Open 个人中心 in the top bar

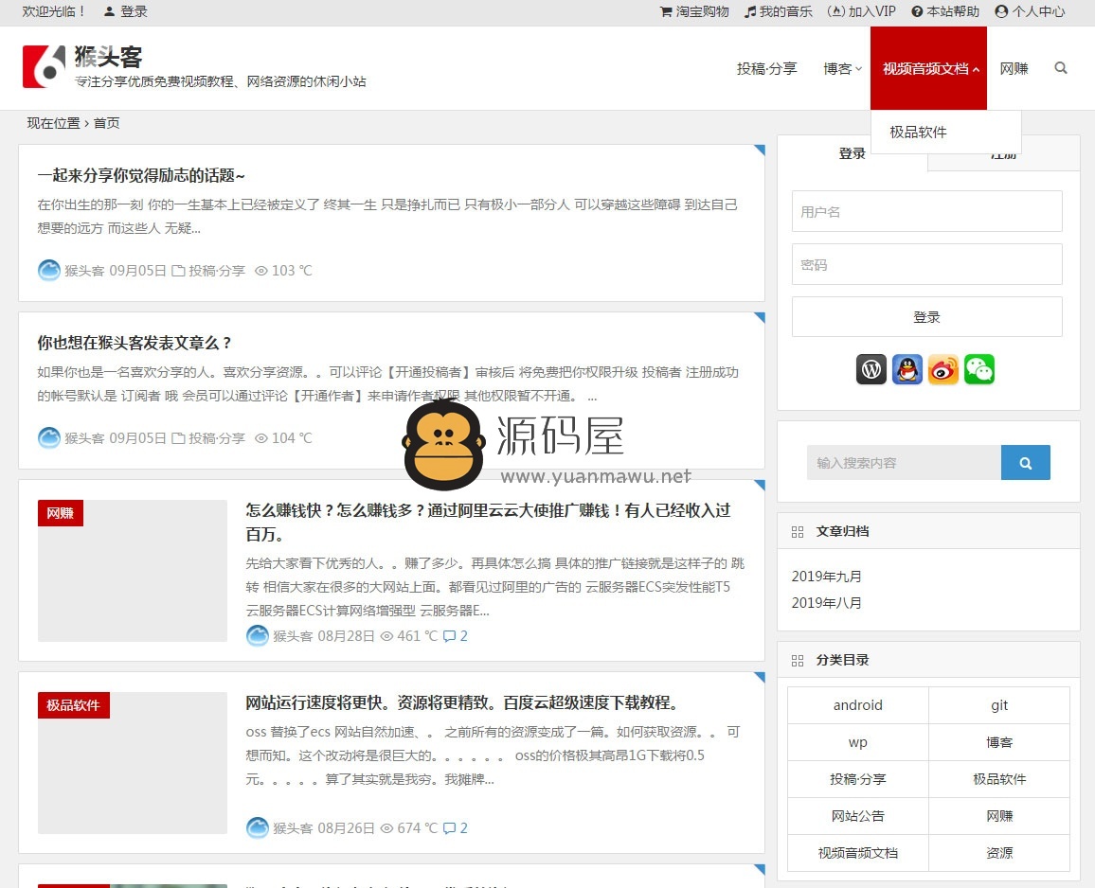coord(1030,11)
